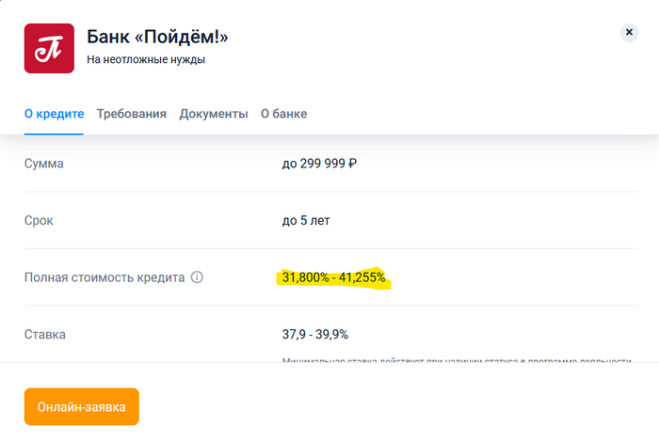Screen dimensions: 659x441
Task: Select the до 299 999 ₽ amount value
Action: pos(319,164)
